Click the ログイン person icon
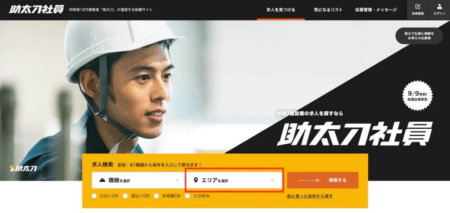 (439, 7)
